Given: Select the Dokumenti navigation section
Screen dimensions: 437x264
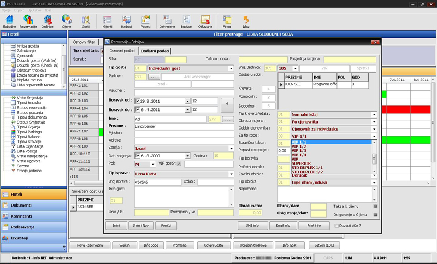Looking at the screenshot, I should 33,205.
